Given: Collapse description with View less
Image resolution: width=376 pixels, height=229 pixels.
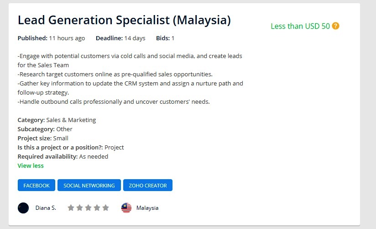Looking at the screenshot, I should pos(31,165).
